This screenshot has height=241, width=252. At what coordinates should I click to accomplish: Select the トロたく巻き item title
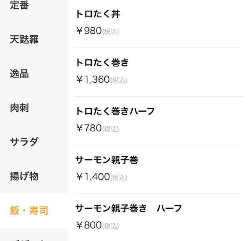pos(102,63)
